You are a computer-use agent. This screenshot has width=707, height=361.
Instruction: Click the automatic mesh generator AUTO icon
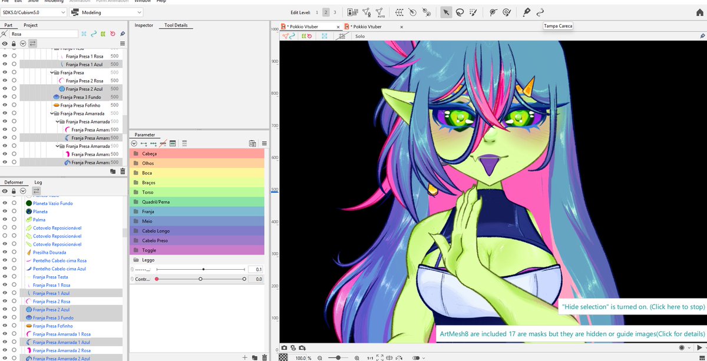click(380, 12)
